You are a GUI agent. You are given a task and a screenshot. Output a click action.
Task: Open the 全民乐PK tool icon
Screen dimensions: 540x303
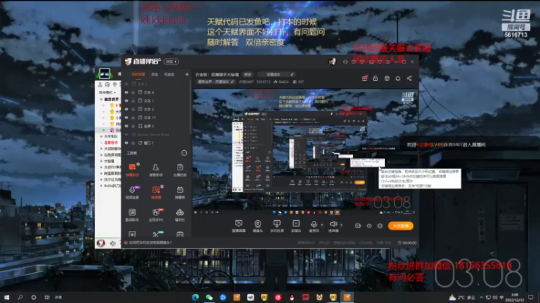point(156,215)
